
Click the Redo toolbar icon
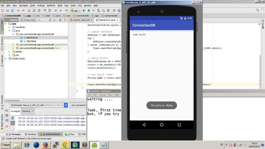tap(23, 10)
